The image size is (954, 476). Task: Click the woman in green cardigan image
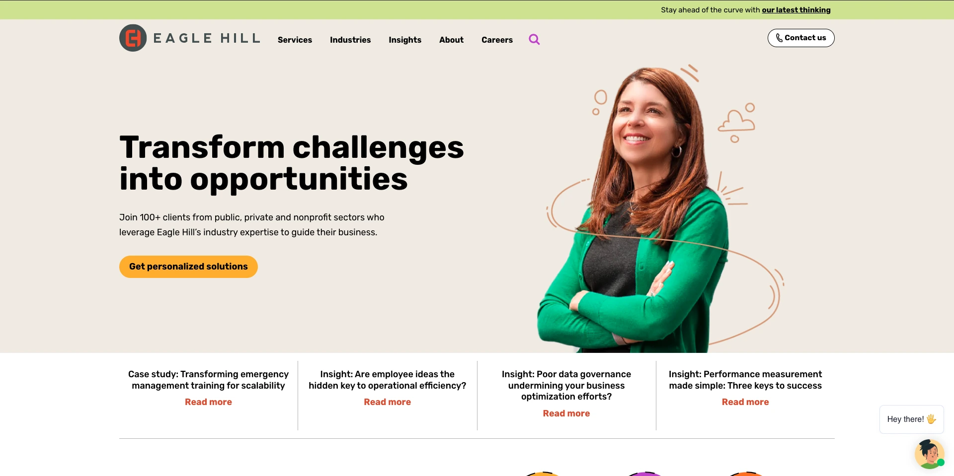[641, 208]
